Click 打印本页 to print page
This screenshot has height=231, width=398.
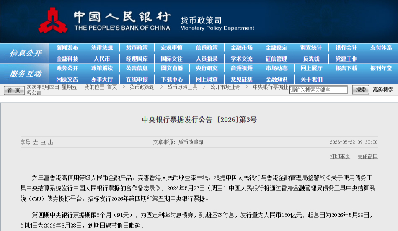pyautogui.click(x=340, y=157)
